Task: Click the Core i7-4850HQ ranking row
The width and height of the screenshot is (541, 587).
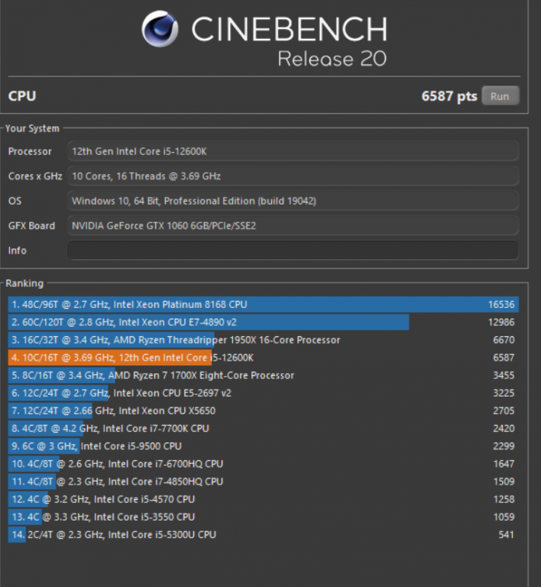Action: 263,482
